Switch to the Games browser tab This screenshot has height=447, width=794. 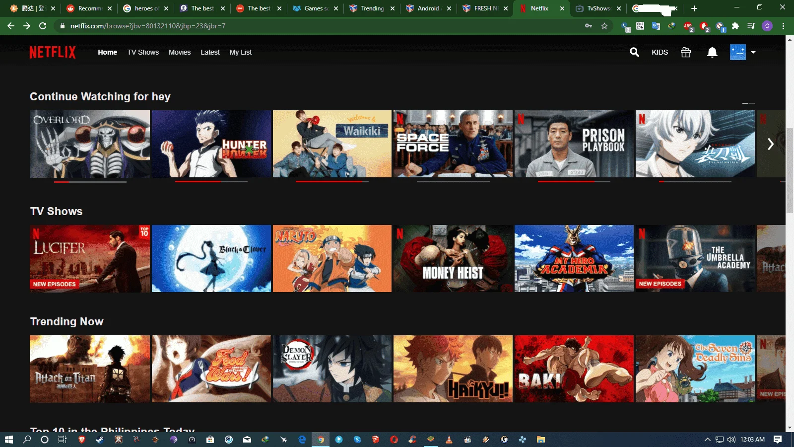tap(316, 8)
